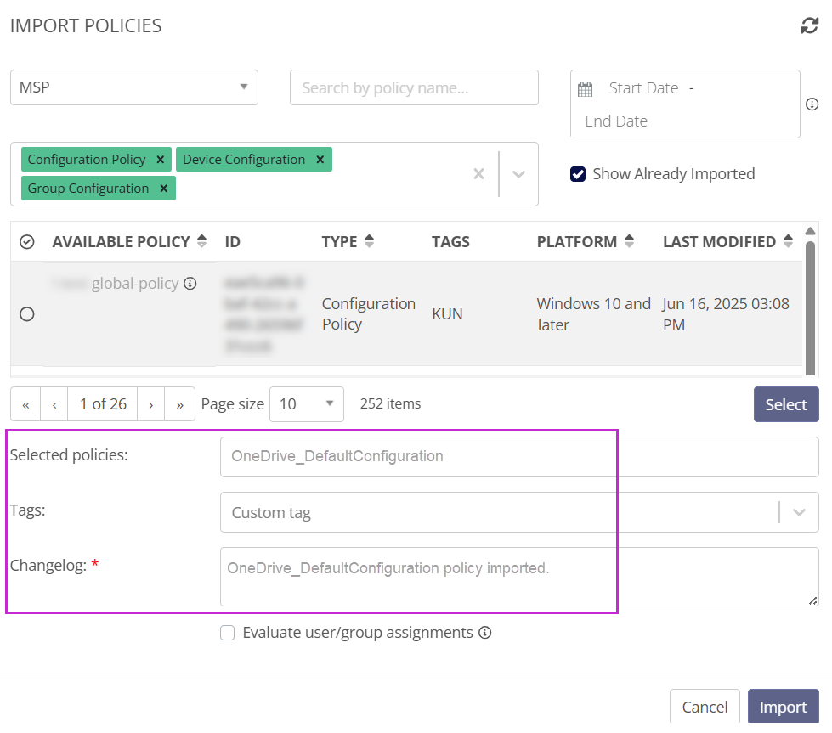This screenshot has width=832, height=733.
Task: Click the table scrollbar on the right
Action: pyautogui.click(x=811, y=306)
